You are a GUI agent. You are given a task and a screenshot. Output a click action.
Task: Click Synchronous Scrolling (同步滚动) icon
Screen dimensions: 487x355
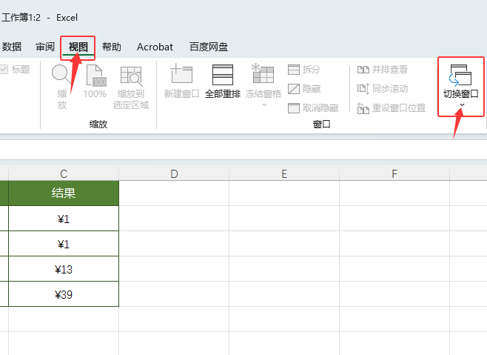(363, 89)
